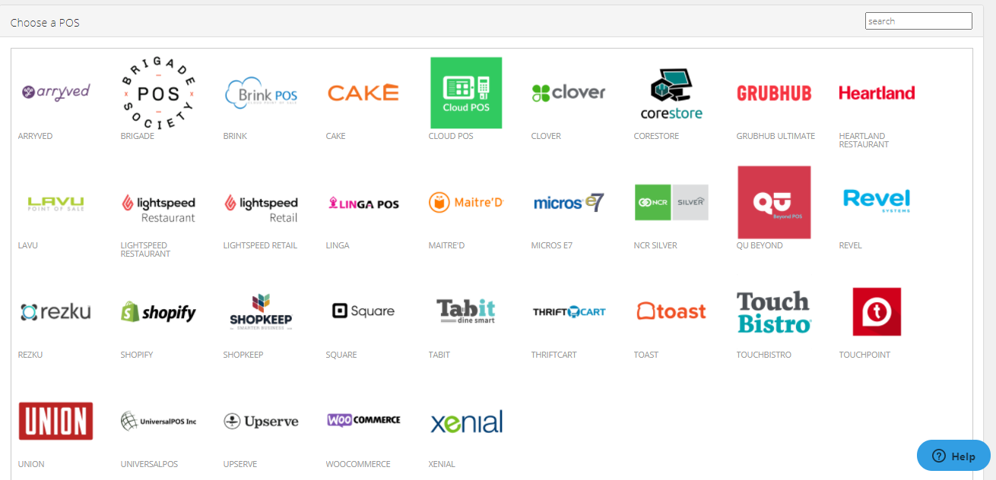
Task: Focus the POS search field
Action: point(918,21)
